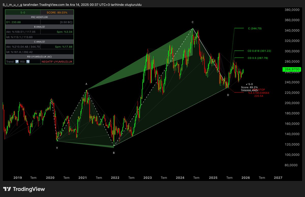Select the 'RSI UYUMSUZLUK (AC)' header row
The image size is (305, 197).
tap(39, 57)
